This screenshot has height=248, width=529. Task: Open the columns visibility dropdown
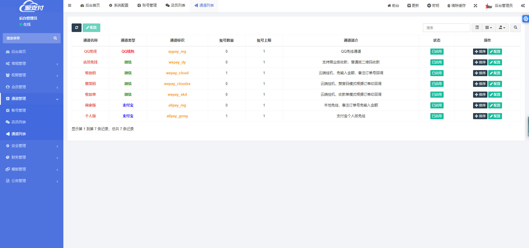point(488,28)
